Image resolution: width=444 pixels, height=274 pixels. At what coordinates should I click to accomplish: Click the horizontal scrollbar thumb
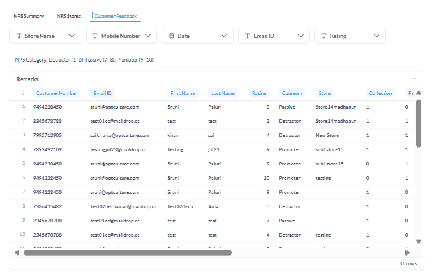click(127, 253)
